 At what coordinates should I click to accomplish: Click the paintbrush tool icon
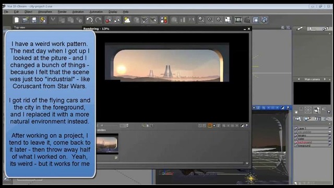point(145,20)
